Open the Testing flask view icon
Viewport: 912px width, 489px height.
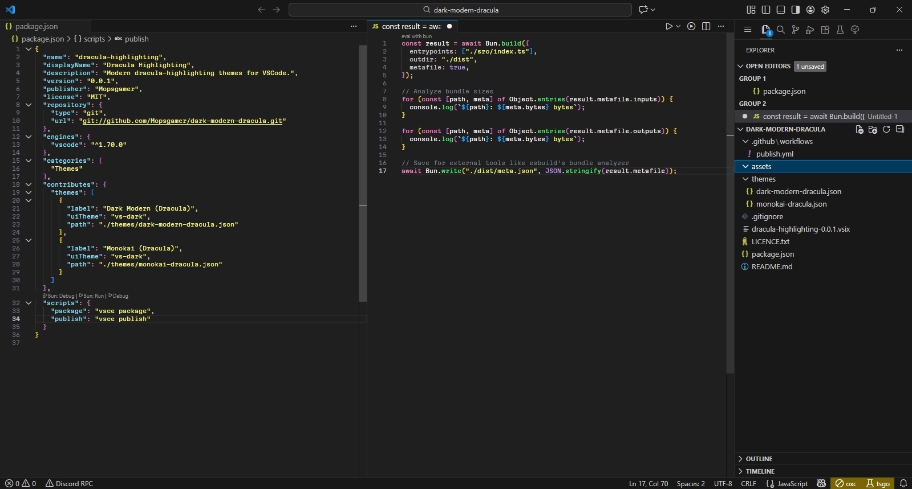[840, 30]
